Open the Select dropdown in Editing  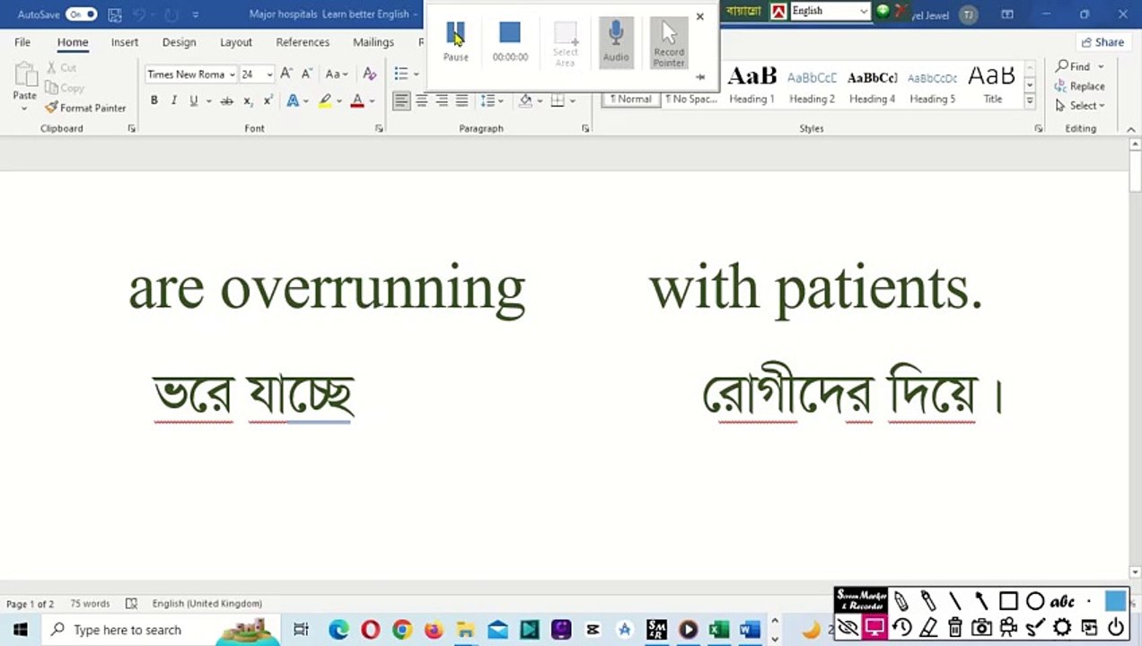pos(1081,106)
